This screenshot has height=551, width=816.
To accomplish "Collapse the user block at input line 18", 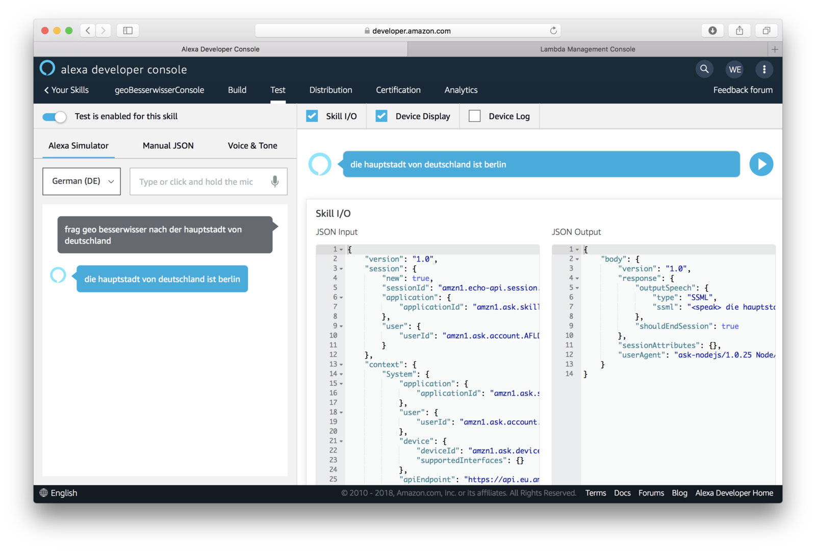I will [341, 412].
